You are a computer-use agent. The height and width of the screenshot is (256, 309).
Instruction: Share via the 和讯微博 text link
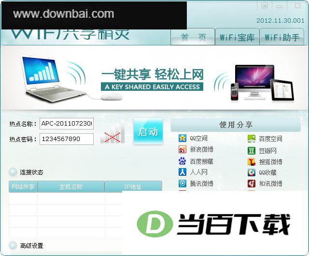point(270,184)
